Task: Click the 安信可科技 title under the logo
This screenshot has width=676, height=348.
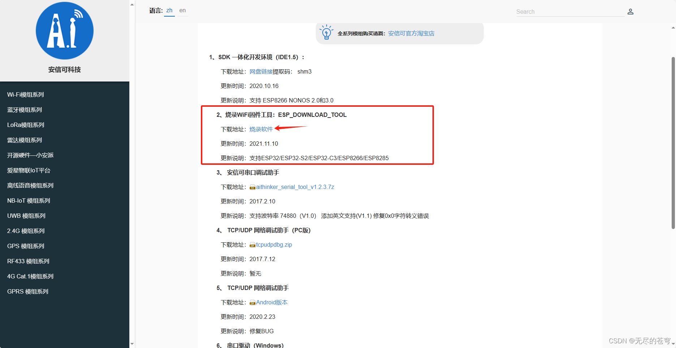Action: tap(65, 70)
